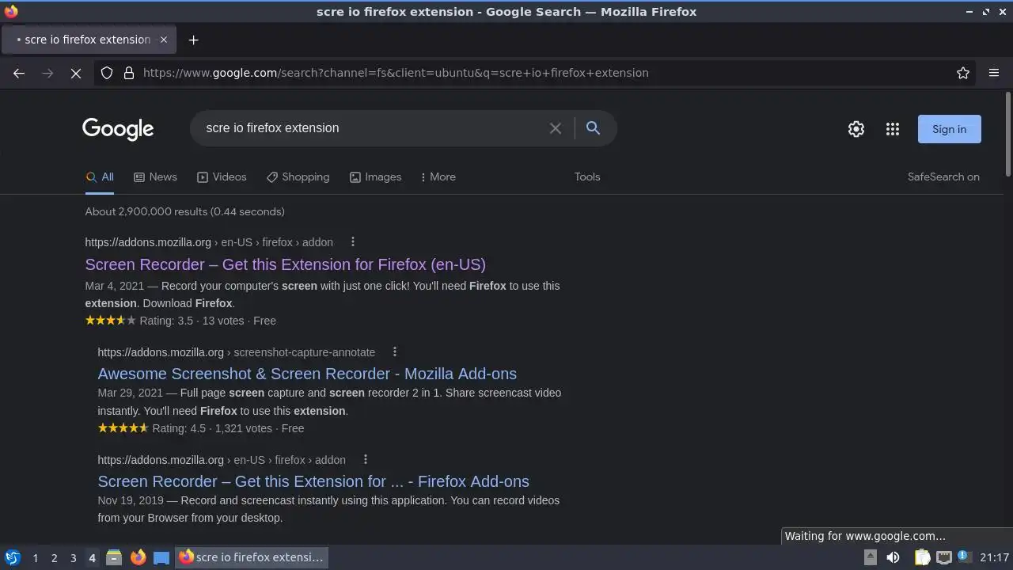The width and height of the screenshot is (1013, 570).
Task: Clear the search query text
Action: pos(556,128)
